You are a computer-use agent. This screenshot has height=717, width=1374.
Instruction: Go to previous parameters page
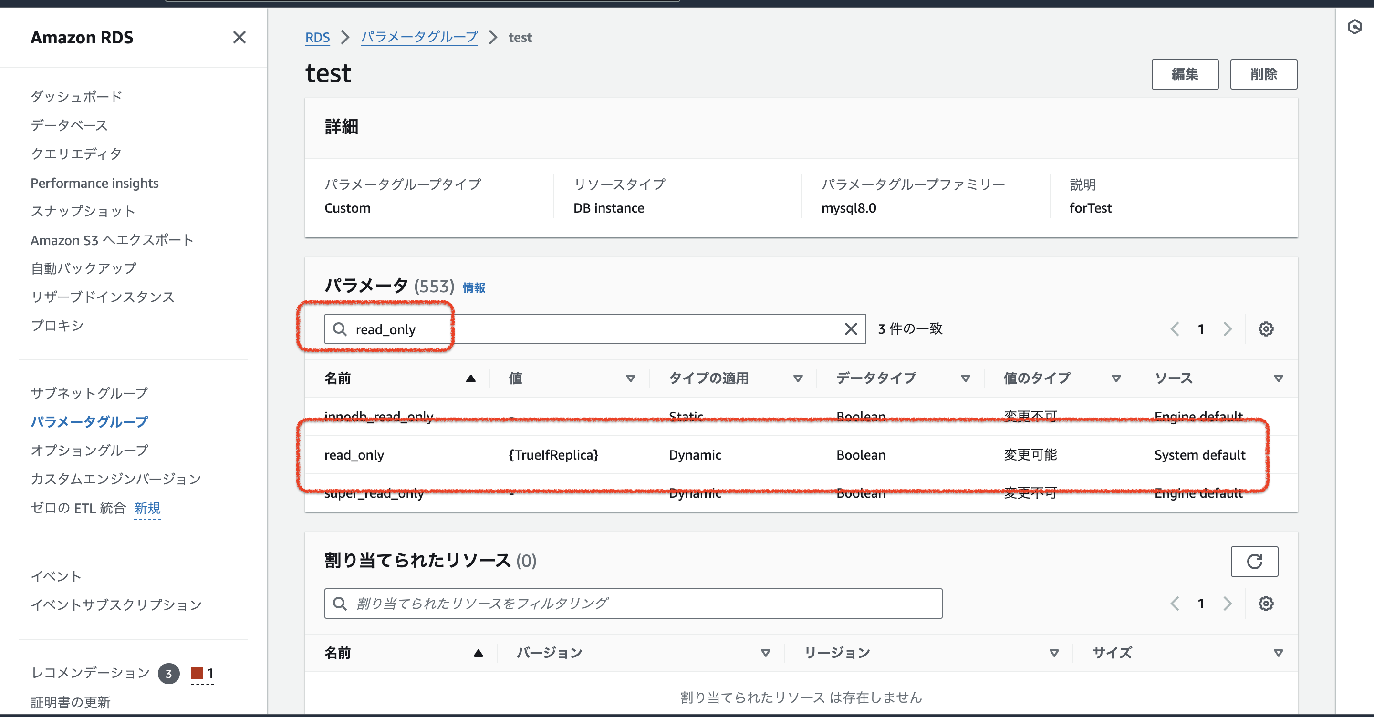pos(1175,329)
